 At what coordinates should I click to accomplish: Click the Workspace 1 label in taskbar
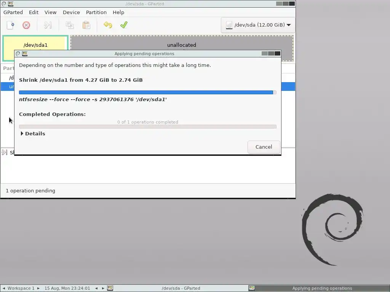(x=21, y=288)
